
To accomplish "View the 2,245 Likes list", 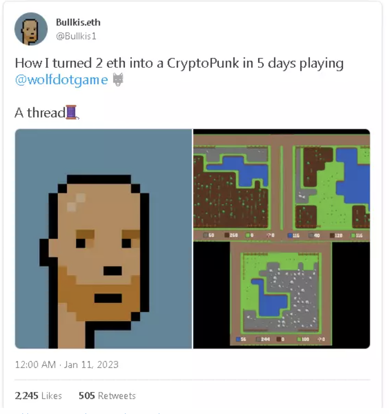I will [38, 395].
